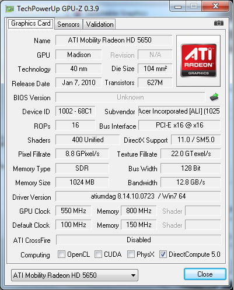The image size is (234, 290).
Task: Click the Bus Width value 128 Bit
Action: point(191,168)
